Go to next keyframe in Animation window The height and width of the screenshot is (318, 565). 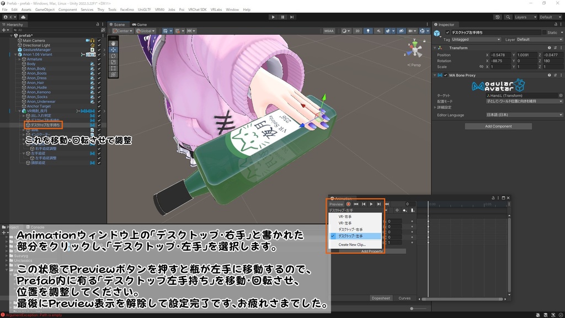tap(379, 204)
